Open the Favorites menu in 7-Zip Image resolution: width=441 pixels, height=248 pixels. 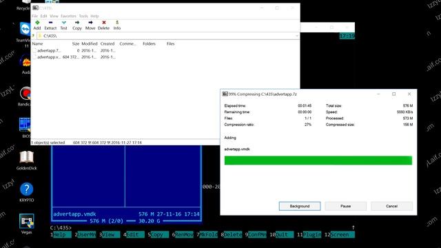(x=68, y=16)
